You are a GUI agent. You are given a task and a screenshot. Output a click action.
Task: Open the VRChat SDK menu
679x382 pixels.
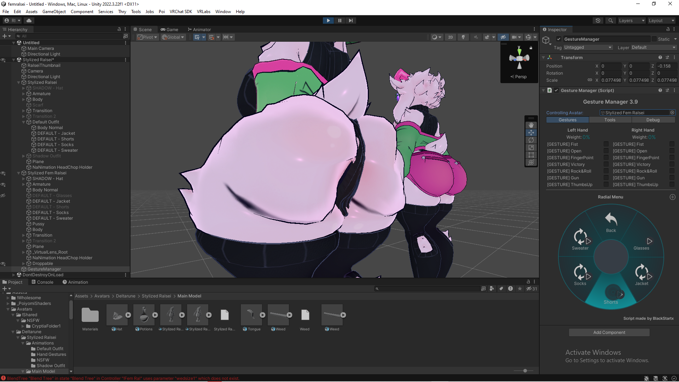(181, 12)
